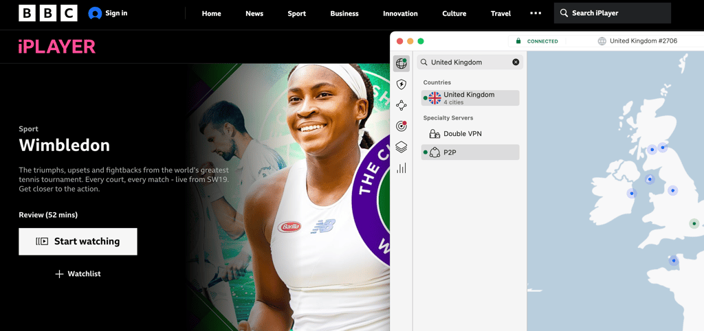Click the United Kingdom #2706 server label

click(643, 41)
